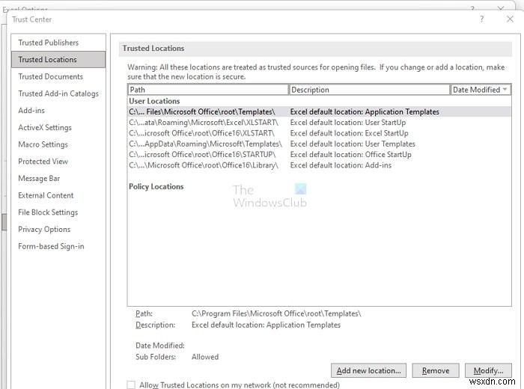Select Trusted Locations in sidebar

pos(58,59)
